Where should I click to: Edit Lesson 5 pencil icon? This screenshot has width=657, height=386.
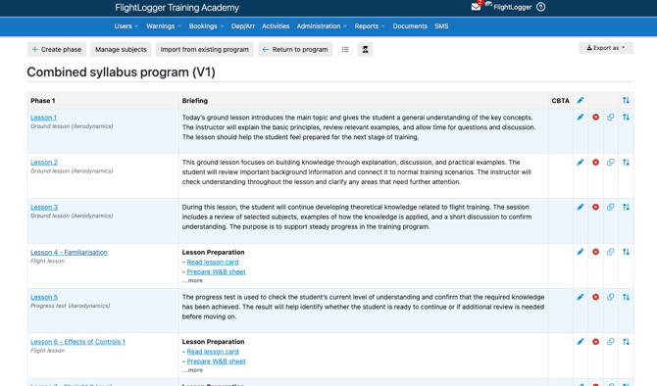coord(581,297)
